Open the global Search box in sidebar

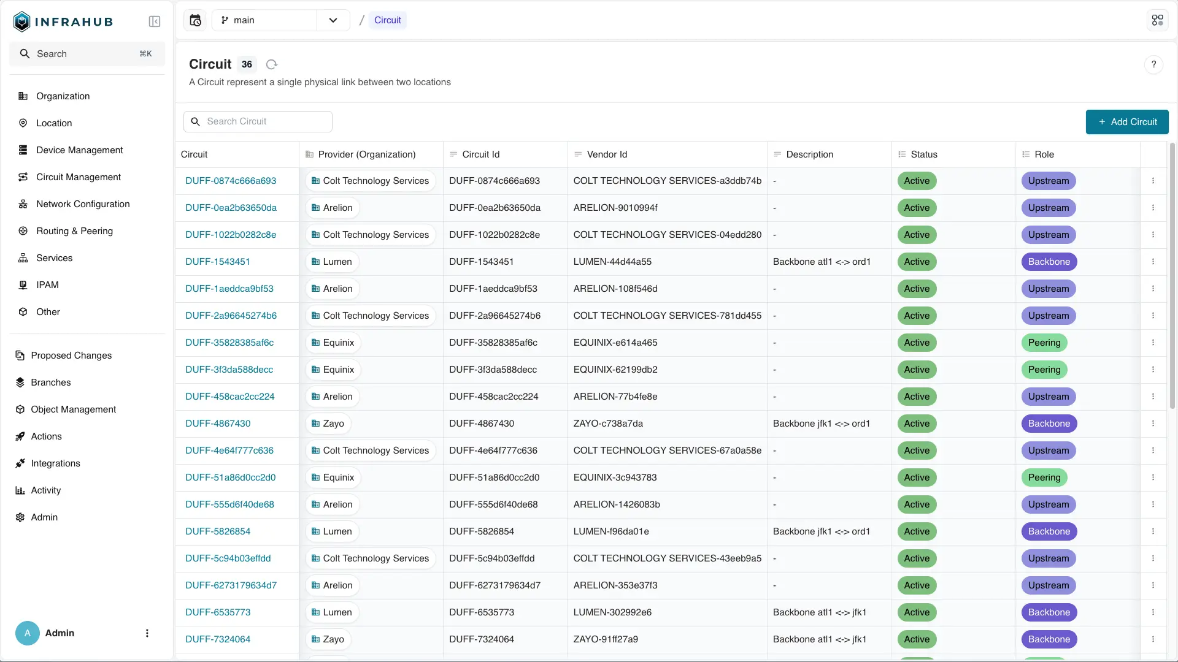(87, 54)
